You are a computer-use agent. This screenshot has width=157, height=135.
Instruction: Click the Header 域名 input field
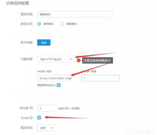click(56, 78)
